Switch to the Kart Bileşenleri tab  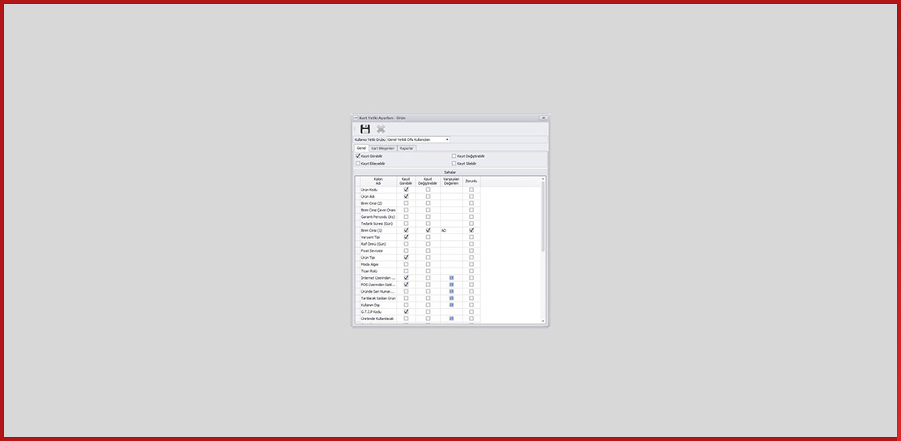click(x=382, y=148)
